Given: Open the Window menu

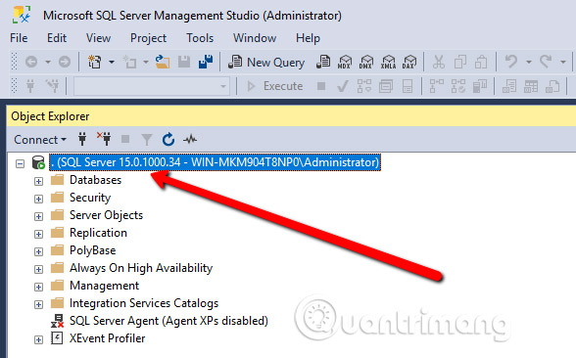Looking at the screenshot, I should point(255,38).
